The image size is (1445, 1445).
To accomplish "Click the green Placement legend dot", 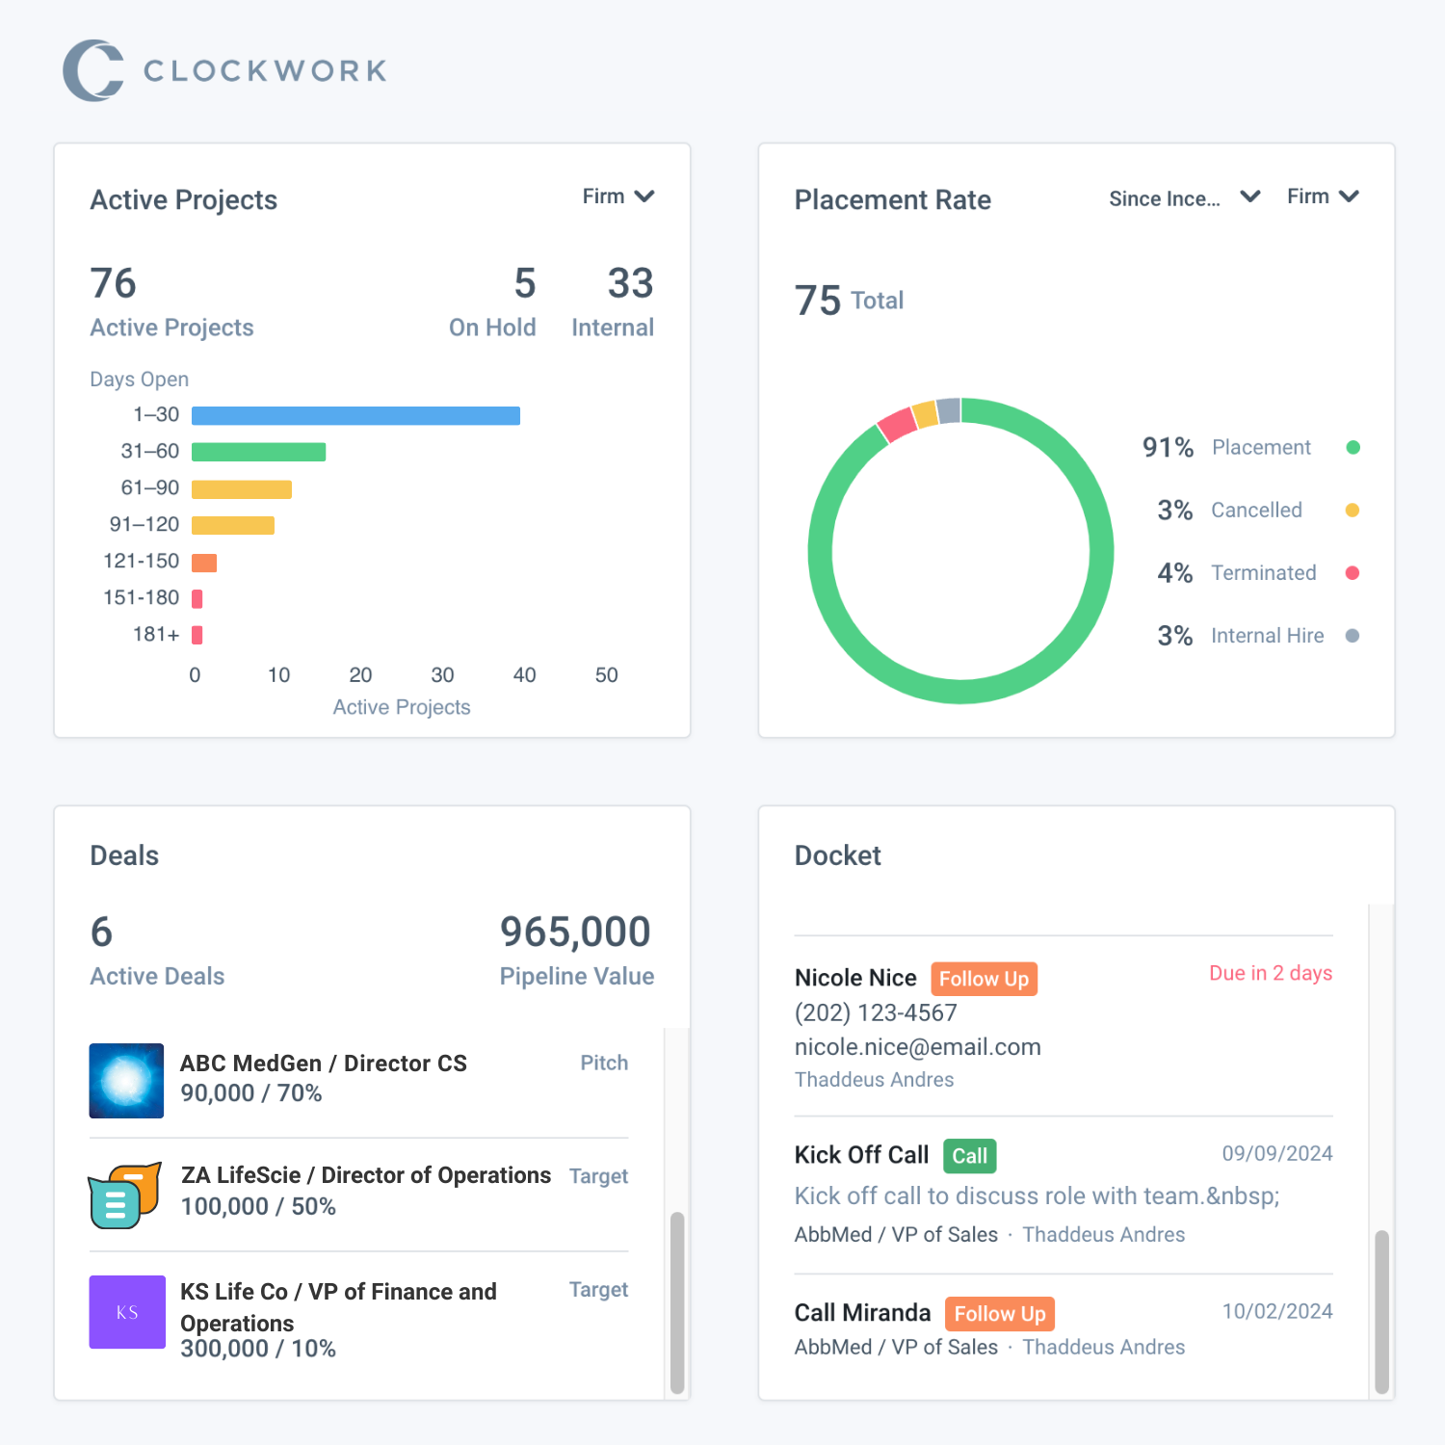I will (x=1353, y=447).
